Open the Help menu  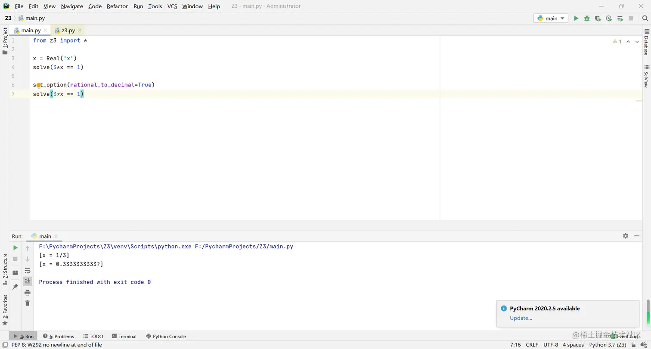click(x=214, y=6)
